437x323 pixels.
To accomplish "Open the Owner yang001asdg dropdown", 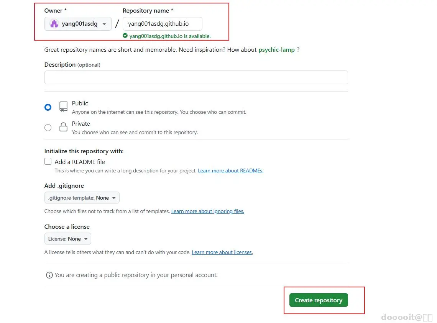I will 78,24.
